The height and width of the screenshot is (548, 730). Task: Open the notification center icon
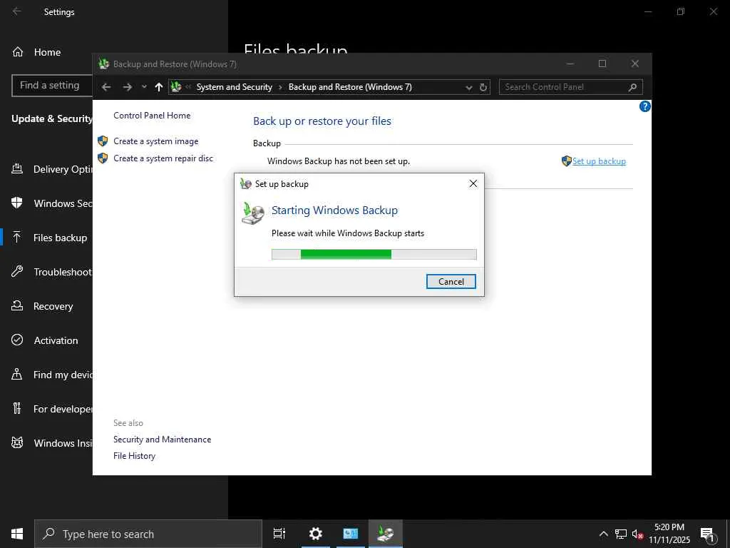[x=707, y=534]
